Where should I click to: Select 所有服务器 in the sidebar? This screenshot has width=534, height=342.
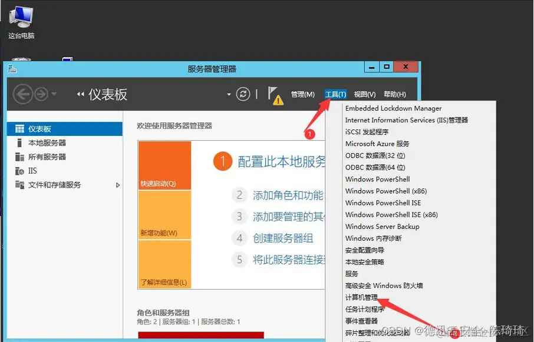(x=65, y=157)
